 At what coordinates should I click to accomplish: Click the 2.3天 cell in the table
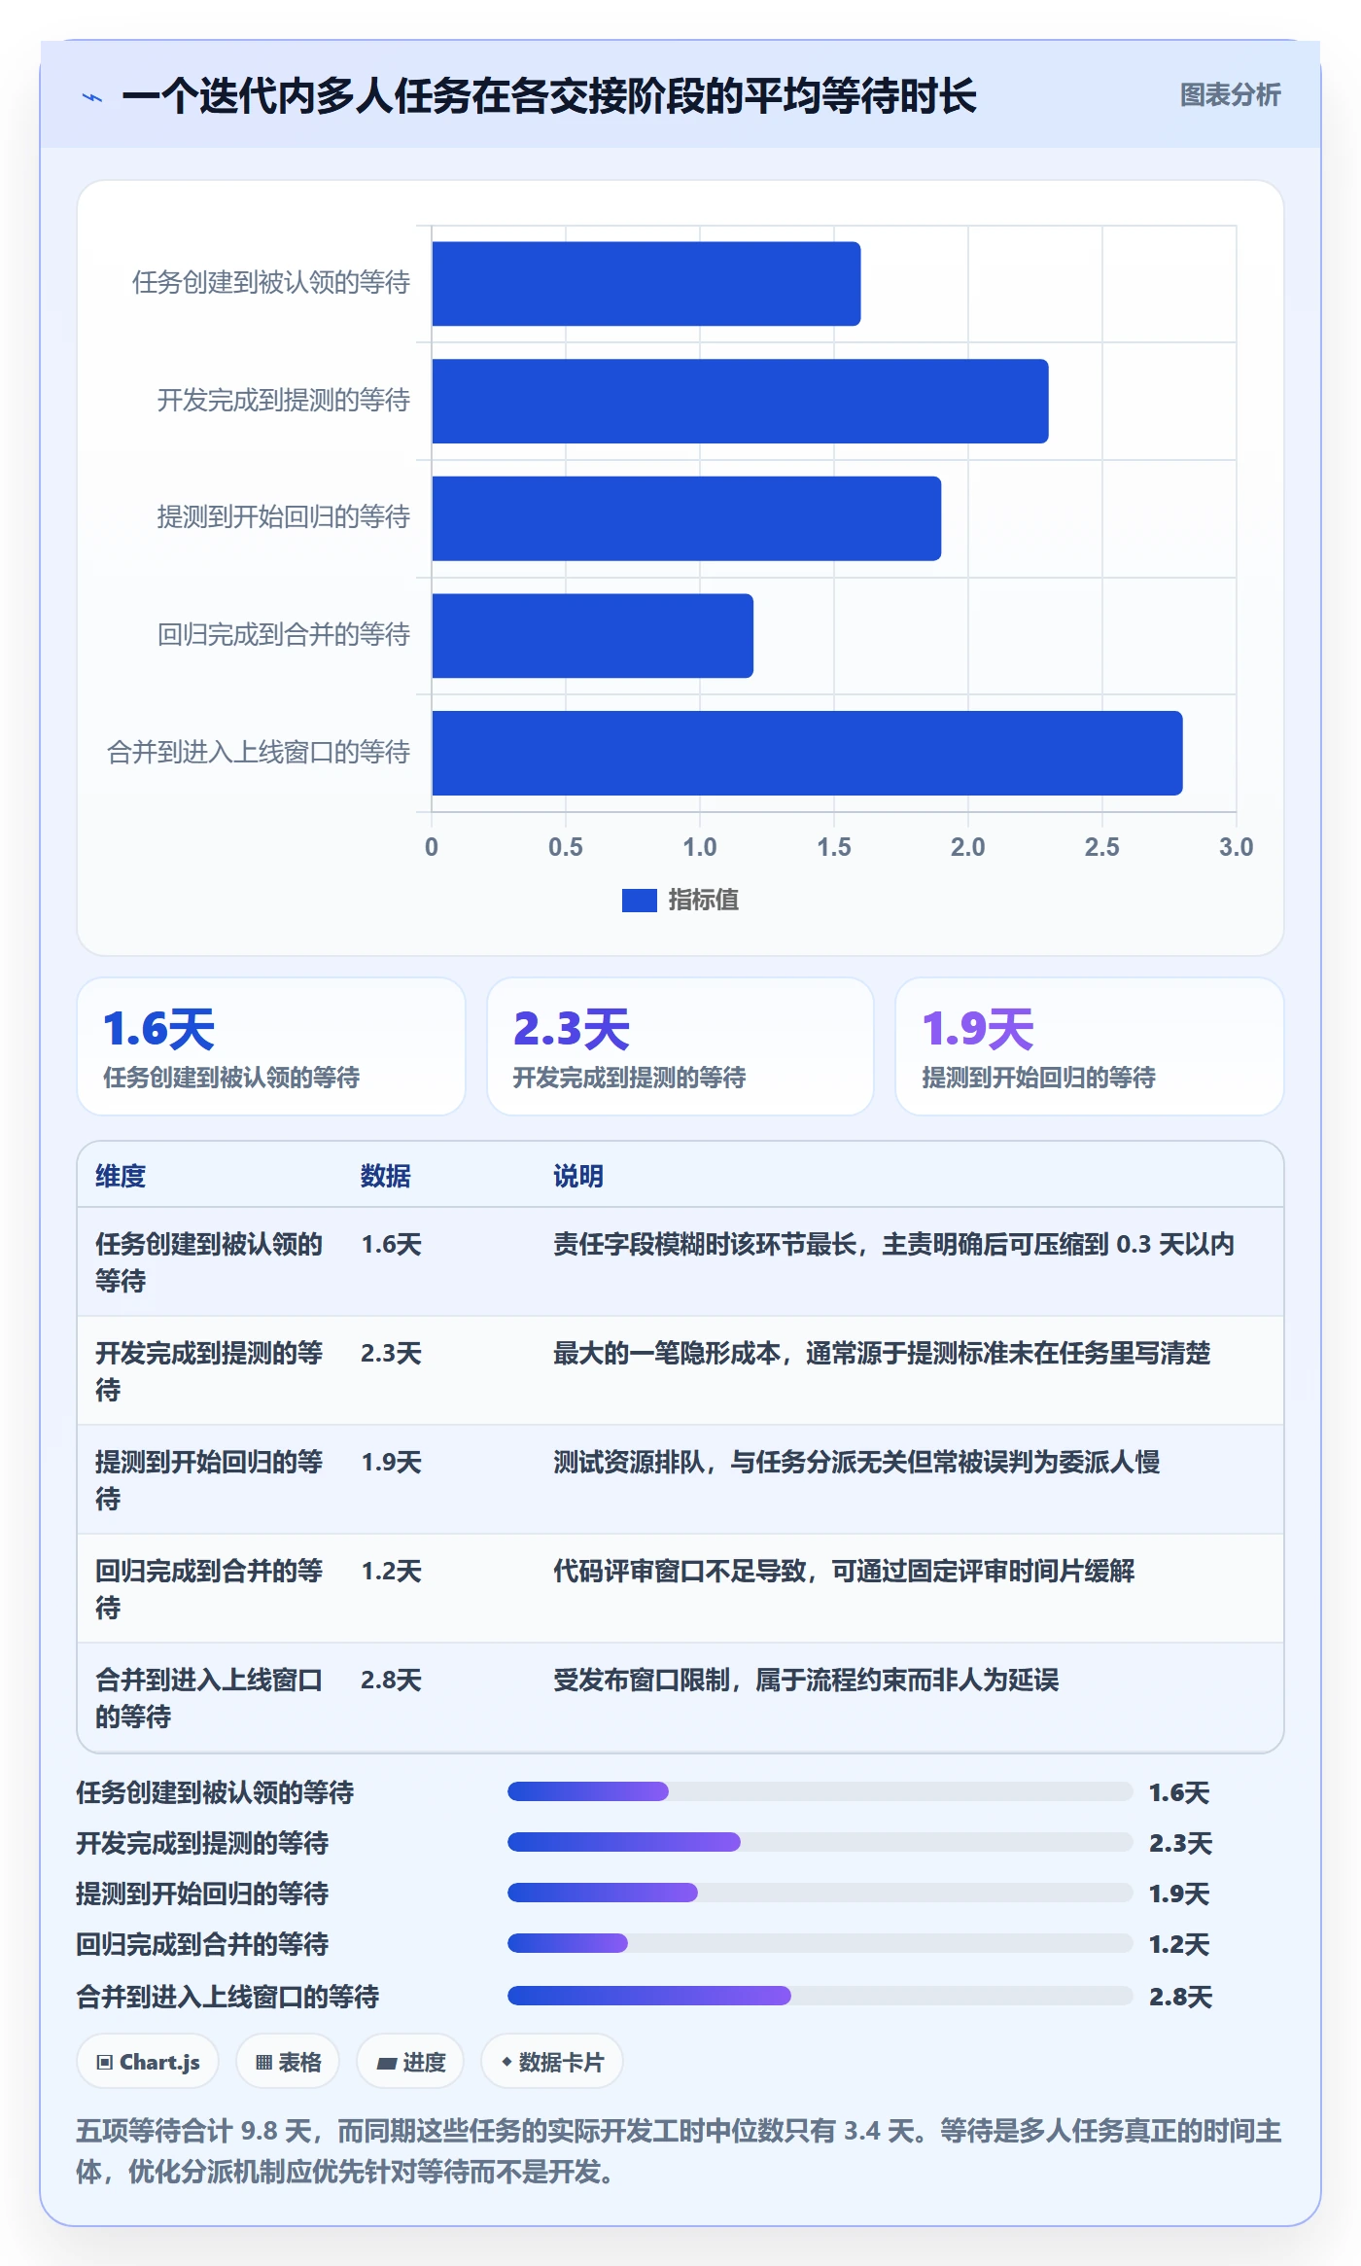click(x=391, y=1353)
